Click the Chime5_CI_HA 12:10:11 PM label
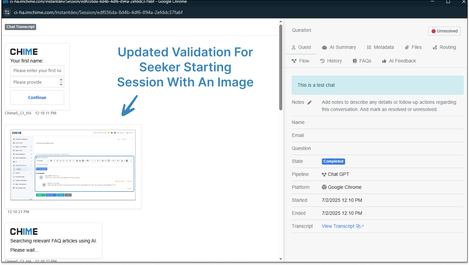Screen dimensions: 469x265 (x=31, y=113)
